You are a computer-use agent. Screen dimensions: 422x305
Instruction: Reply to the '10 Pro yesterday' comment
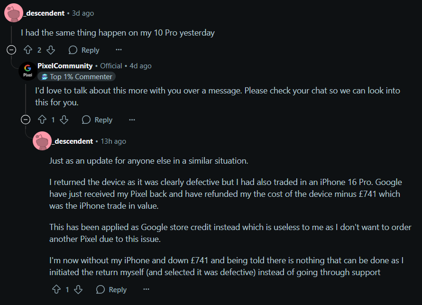point(84,50)
